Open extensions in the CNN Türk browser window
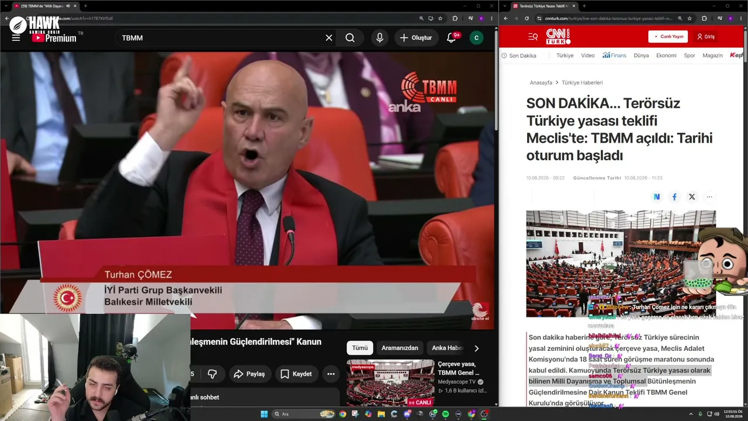Image resolution: width=748 pixels, height=421 pixels. [x=704, y=19]
